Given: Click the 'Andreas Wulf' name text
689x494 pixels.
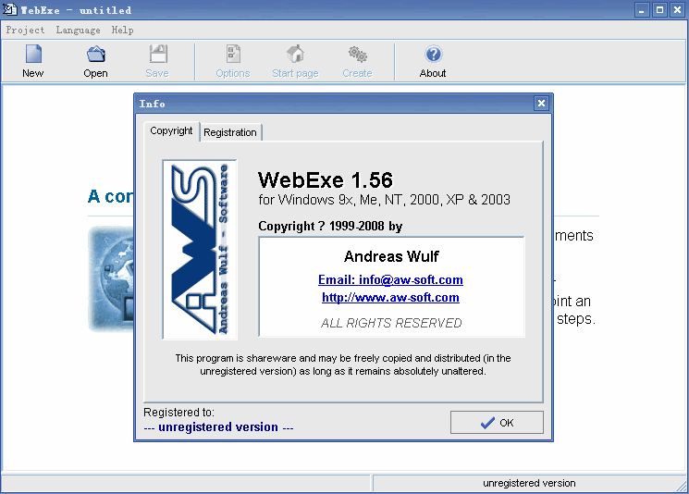Looking at the screenshot, I should (x=391, y=256).
